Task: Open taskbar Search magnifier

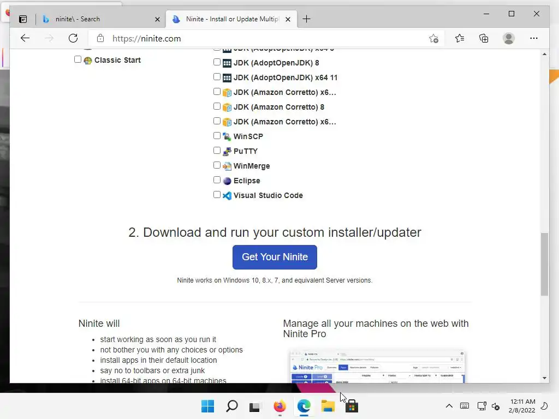Action: pos(232,406)
